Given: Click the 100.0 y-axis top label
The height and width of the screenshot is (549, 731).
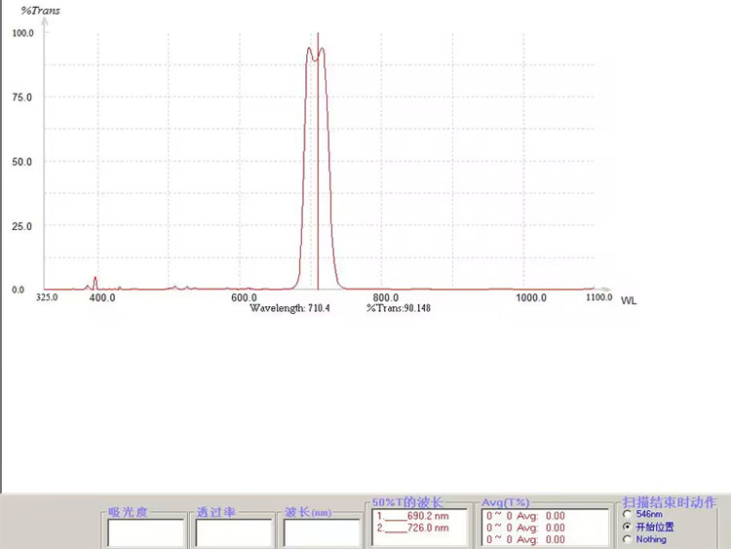Looking at the screenshot, I should pyautogui.click(x=22, y=33).
